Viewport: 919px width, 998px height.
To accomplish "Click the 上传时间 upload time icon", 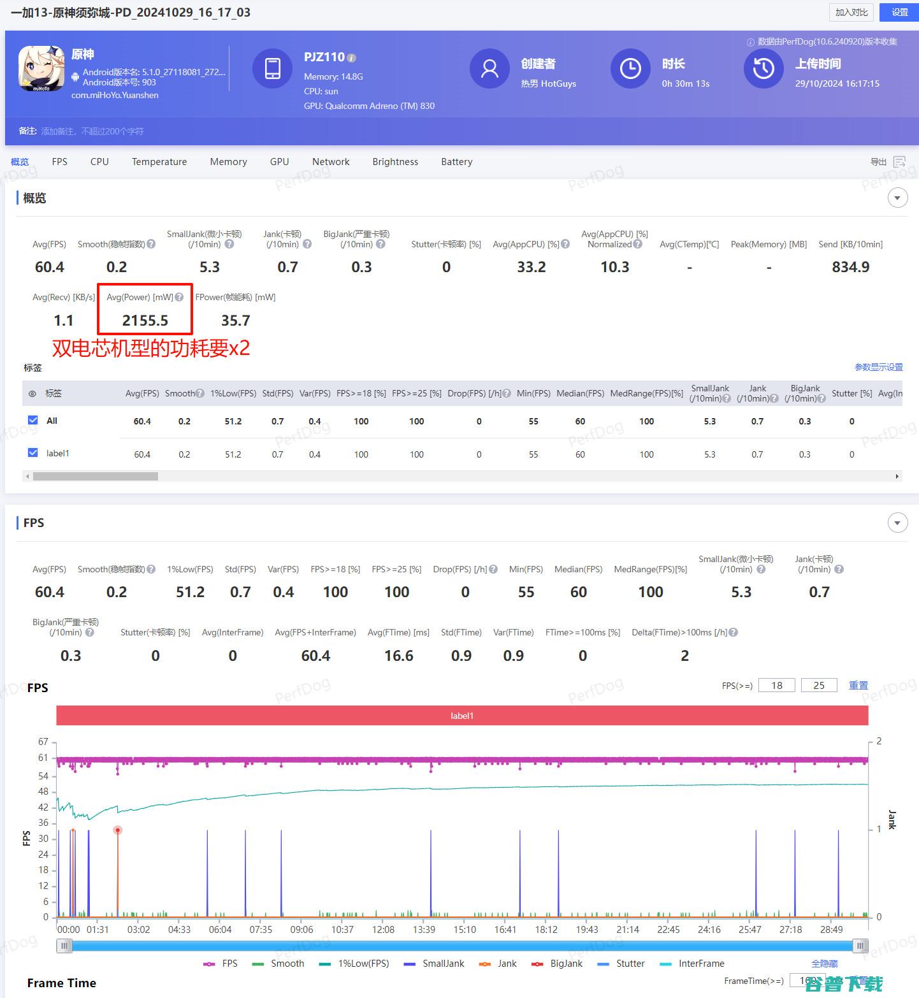I will (x=763, y=69).
